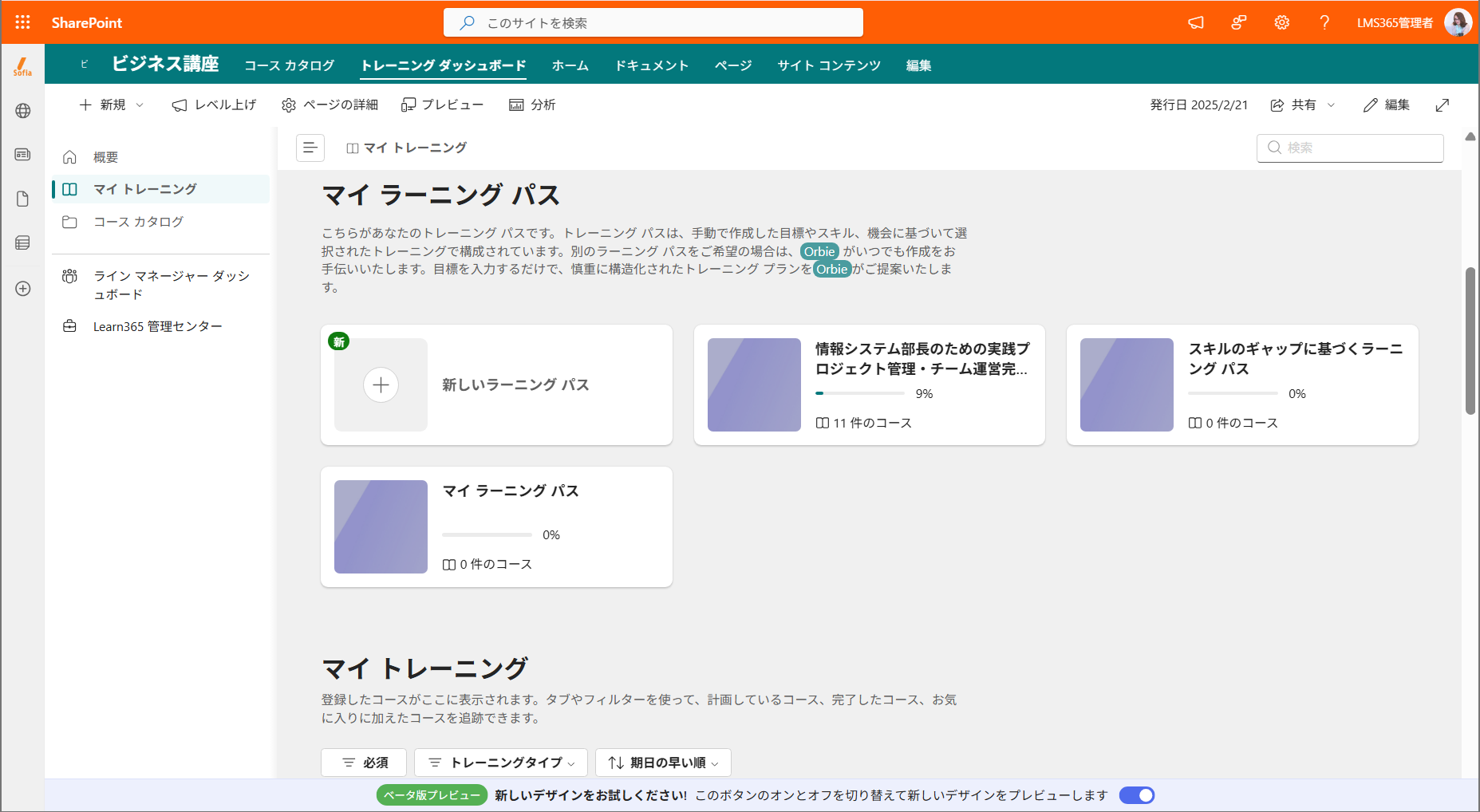Open the SharePoint app launcher grid
The image size is (1480, 812).
point(22,22)
